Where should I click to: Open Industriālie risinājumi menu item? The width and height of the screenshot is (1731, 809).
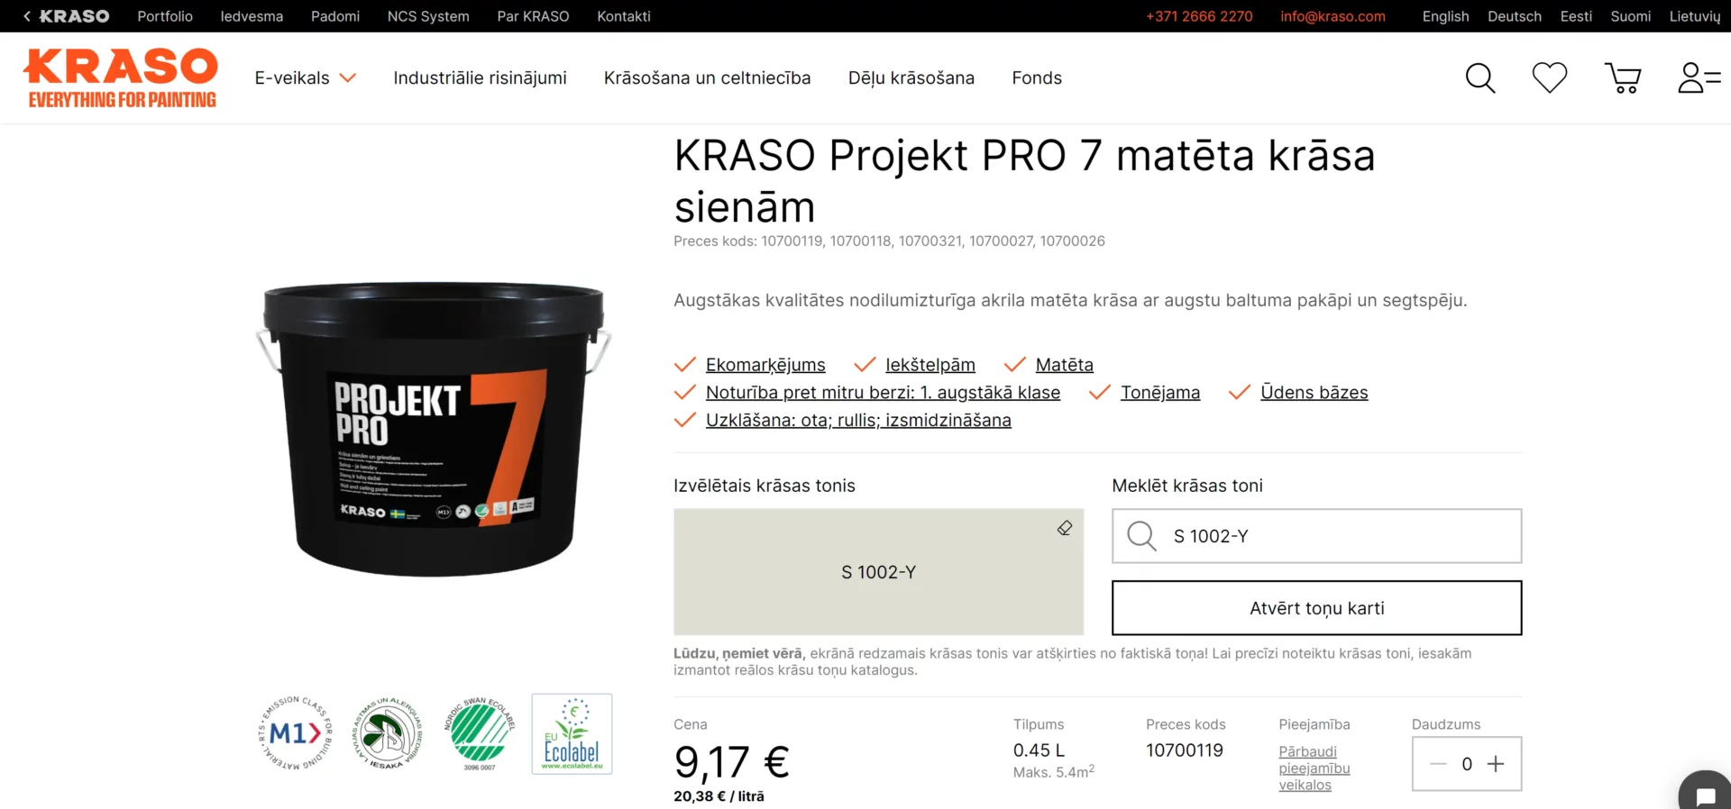480,78
